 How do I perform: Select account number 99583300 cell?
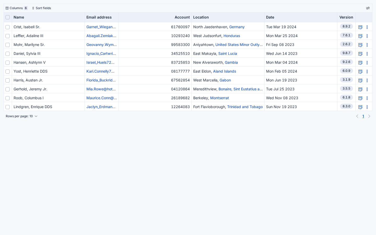[x=155, y=45]
